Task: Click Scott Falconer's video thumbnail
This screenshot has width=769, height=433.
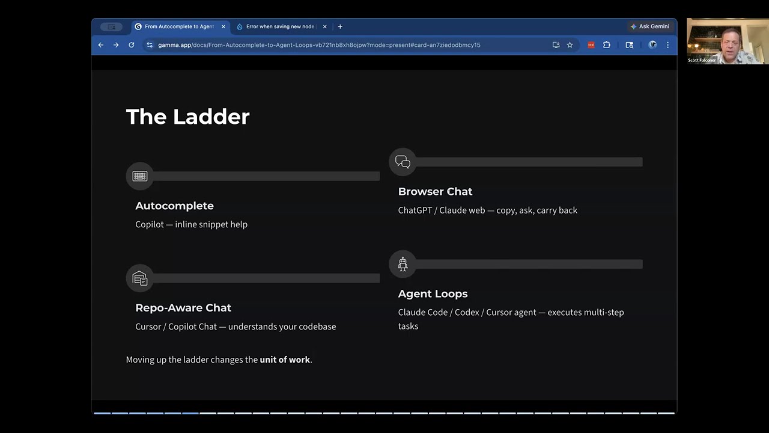Action: [728, 41]
